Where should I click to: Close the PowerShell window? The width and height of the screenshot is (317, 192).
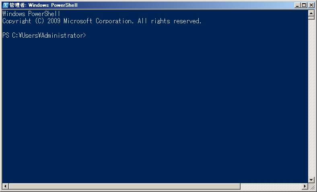311,5
